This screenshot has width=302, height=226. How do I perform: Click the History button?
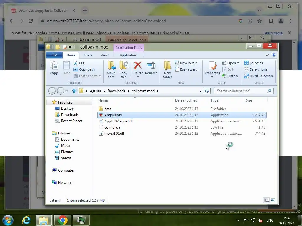coord(230,76)
